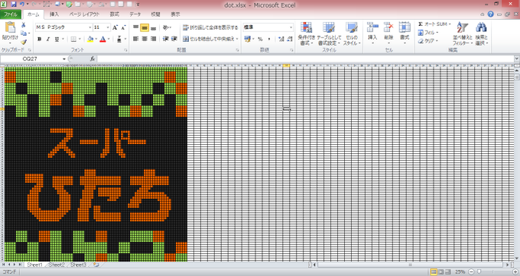Click the Decrease Font Size icon
The image size is (520, 276).
coord(123,27)
